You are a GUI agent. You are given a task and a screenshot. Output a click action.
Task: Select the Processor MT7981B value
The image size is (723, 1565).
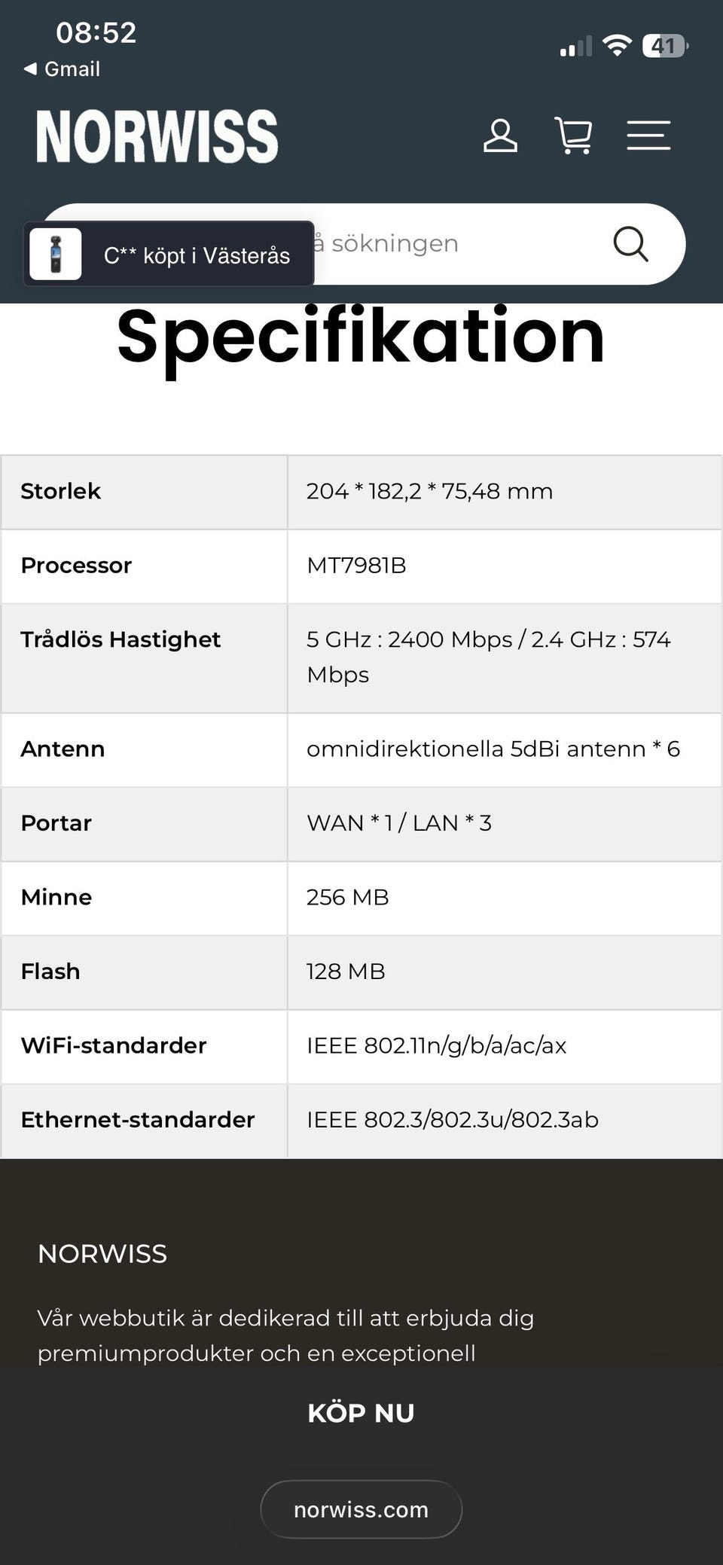tap(356, 566)
